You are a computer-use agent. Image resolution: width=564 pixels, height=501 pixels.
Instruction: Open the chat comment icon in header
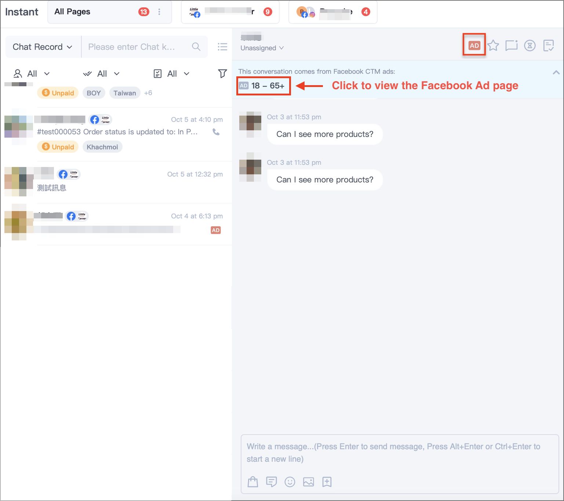[x=511, y=46]
